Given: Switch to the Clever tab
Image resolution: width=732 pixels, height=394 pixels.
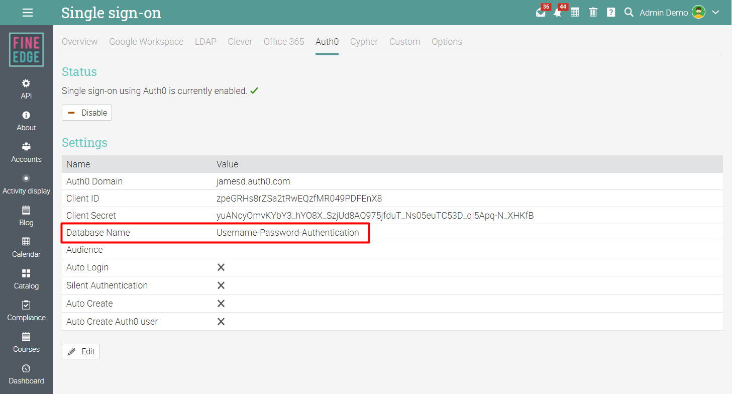Looking at the screenshot, I should 240,42.
